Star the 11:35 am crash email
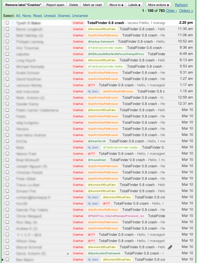Screen dimensions: 197x263 click(x=12, y=29)
